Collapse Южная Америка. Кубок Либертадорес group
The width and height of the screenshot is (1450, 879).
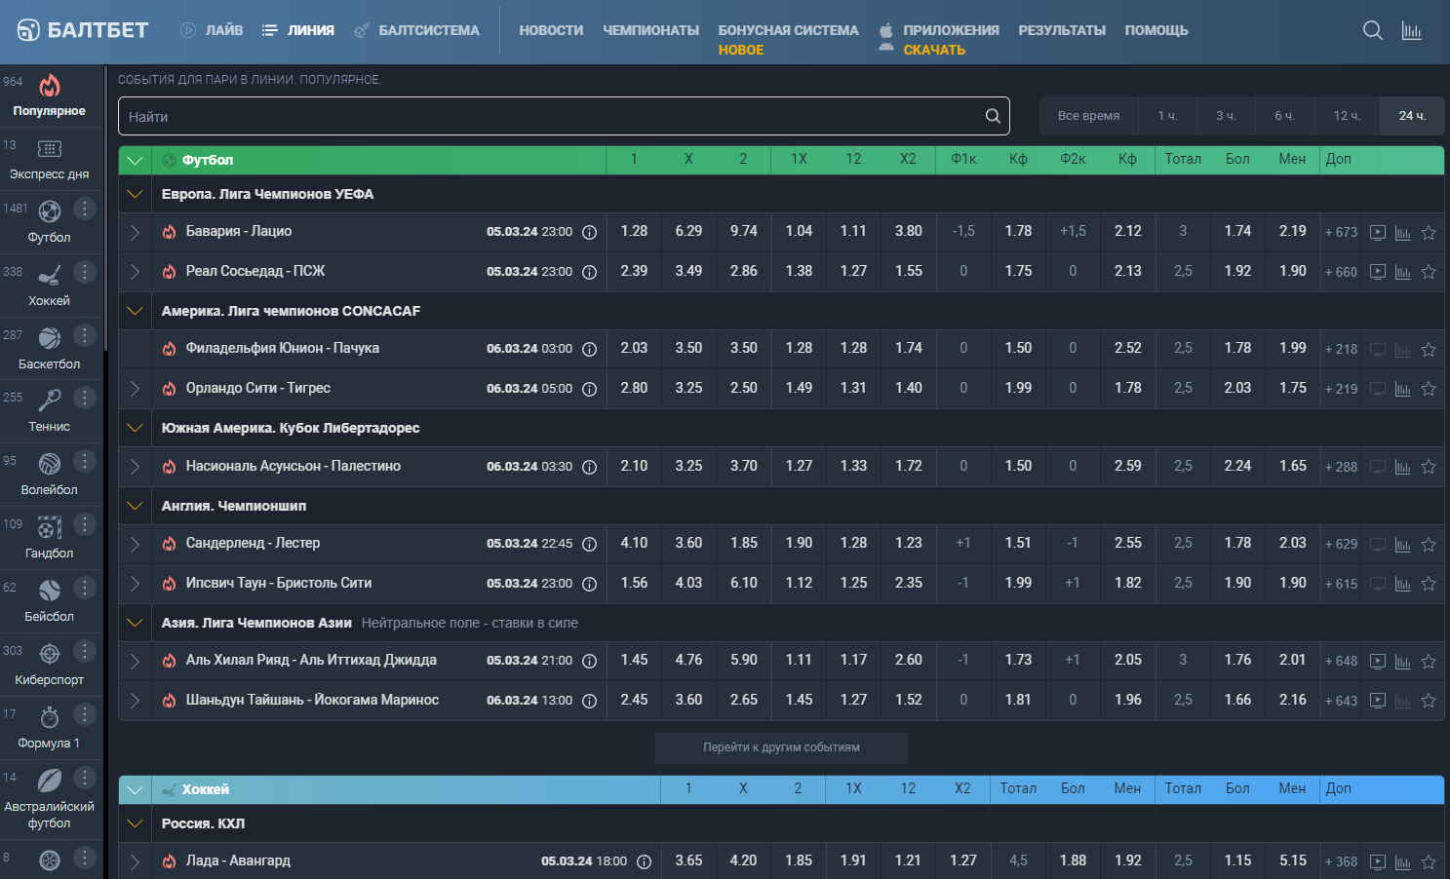click(135, 428)
